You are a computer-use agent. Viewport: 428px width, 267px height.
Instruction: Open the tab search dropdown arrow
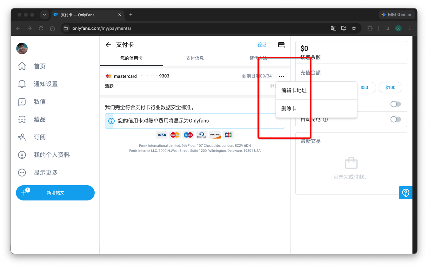pos(44,15)
